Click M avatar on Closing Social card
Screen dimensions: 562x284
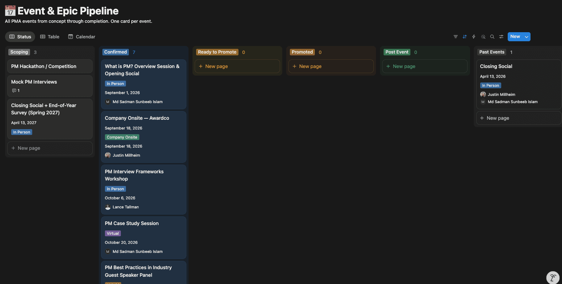point(483,102)
